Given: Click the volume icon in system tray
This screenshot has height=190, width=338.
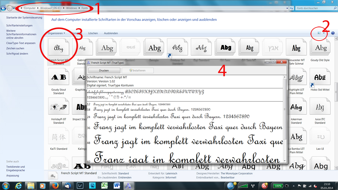Looking at the screenshot, I should tap(315, 186).
